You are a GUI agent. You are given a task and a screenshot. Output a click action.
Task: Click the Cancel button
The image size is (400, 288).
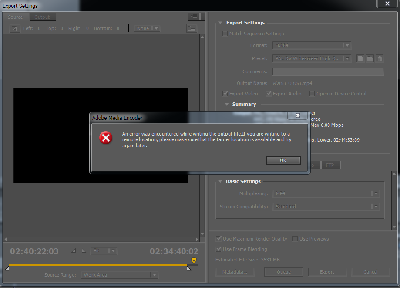pyautogui.click(x=370, y=272)
